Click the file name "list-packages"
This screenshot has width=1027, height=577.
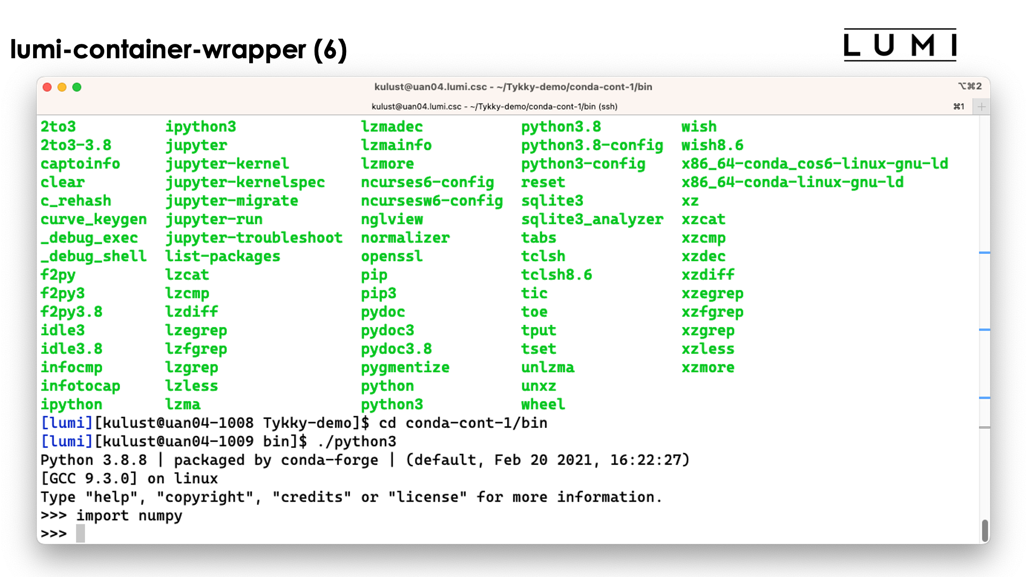point(223,256)
